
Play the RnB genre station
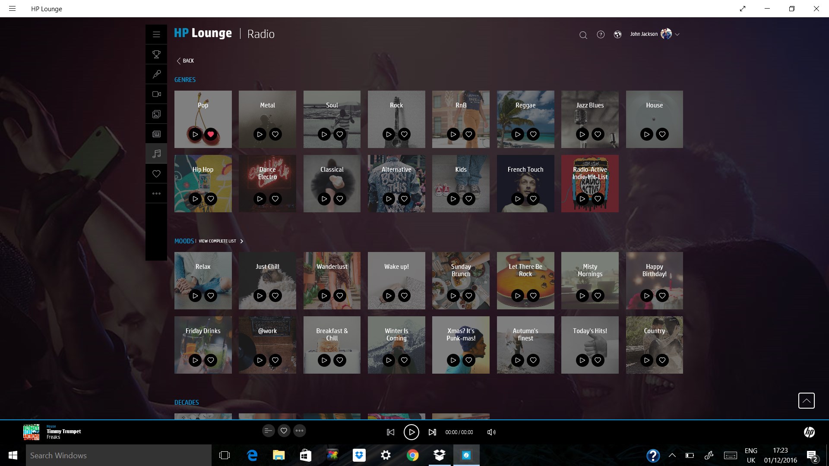453,134
